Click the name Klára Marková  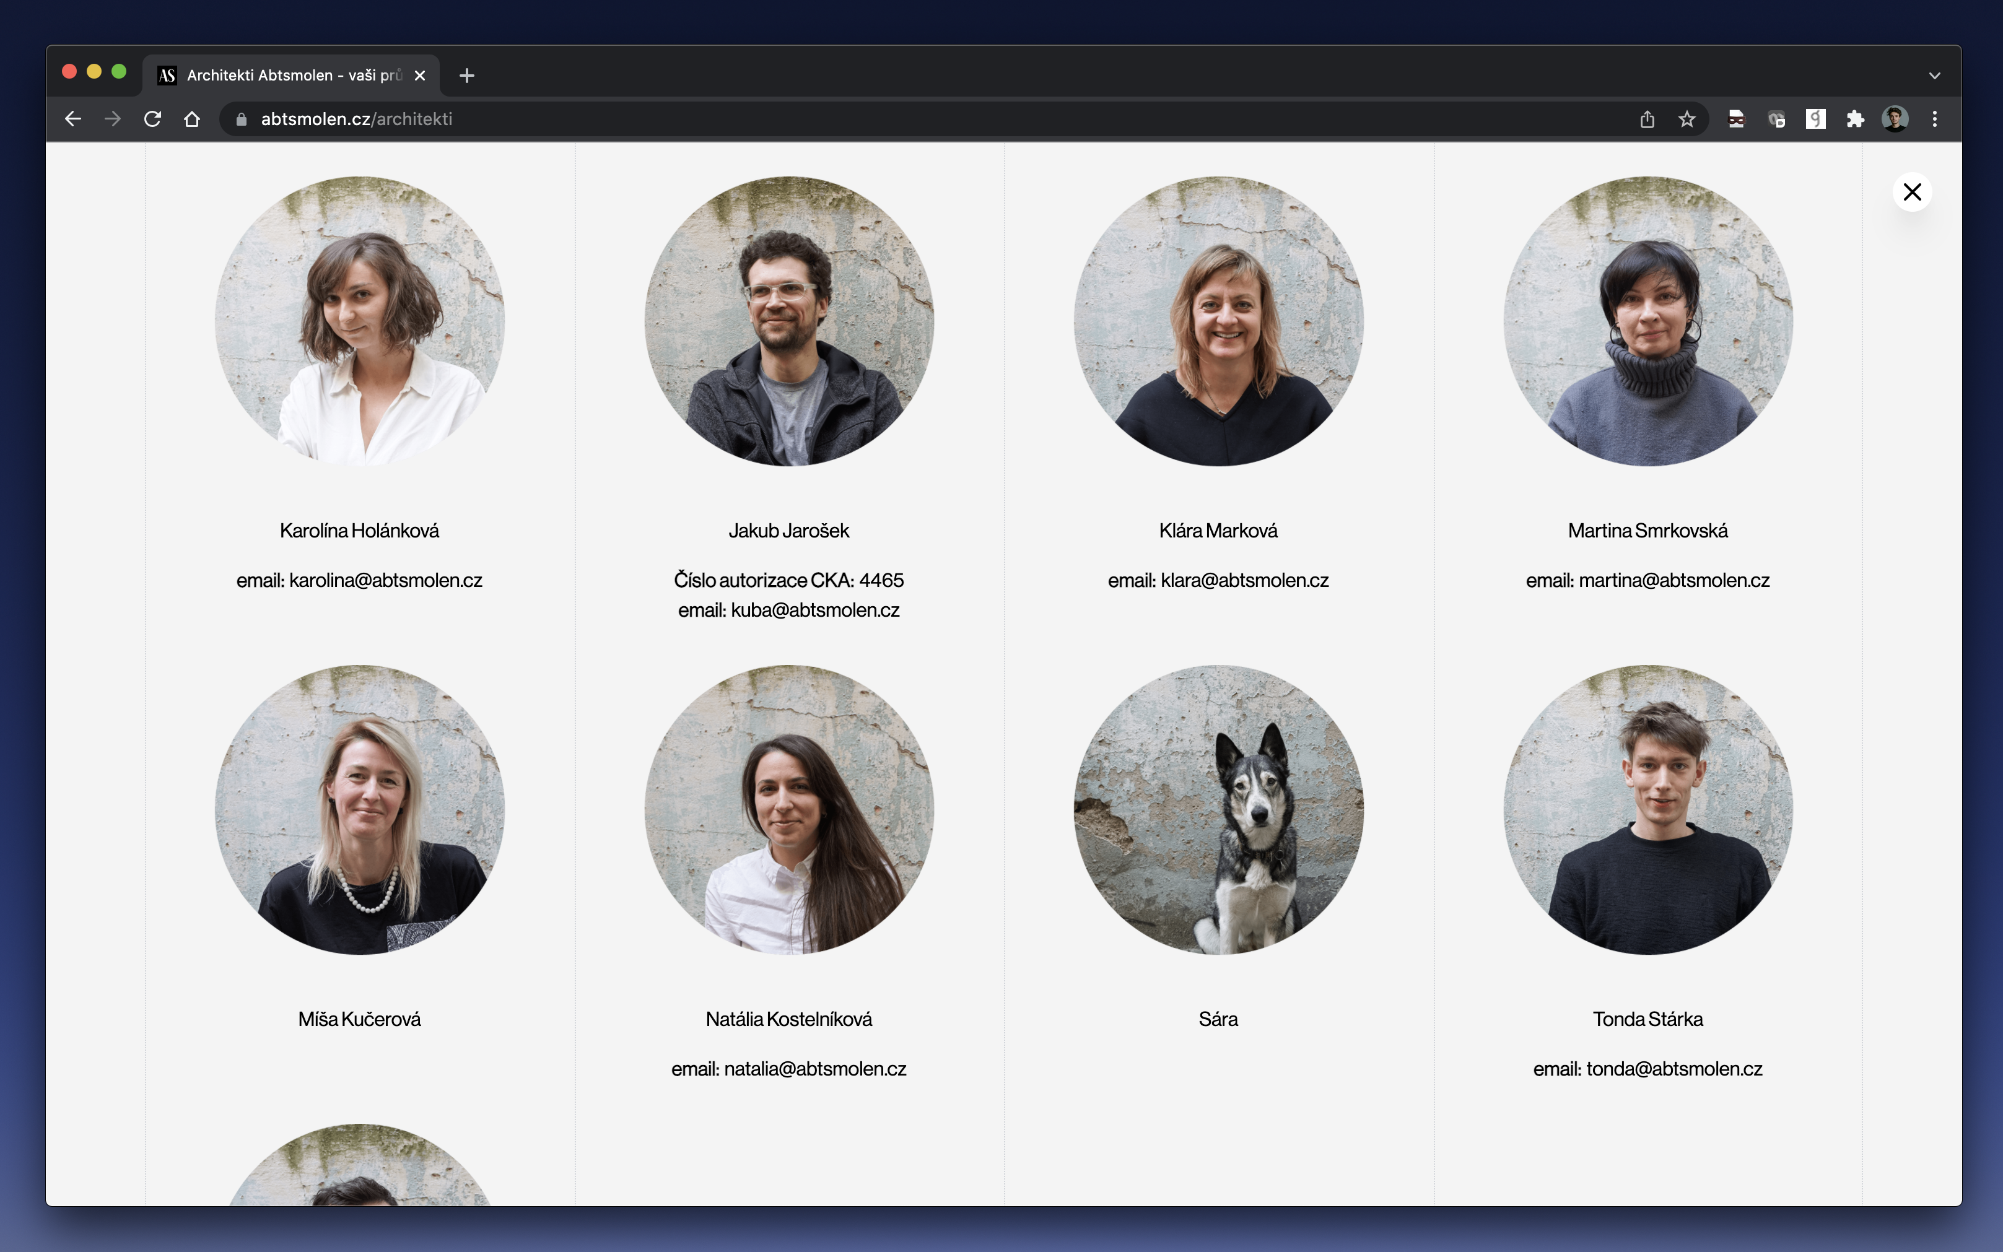(x=1219, y=531)
